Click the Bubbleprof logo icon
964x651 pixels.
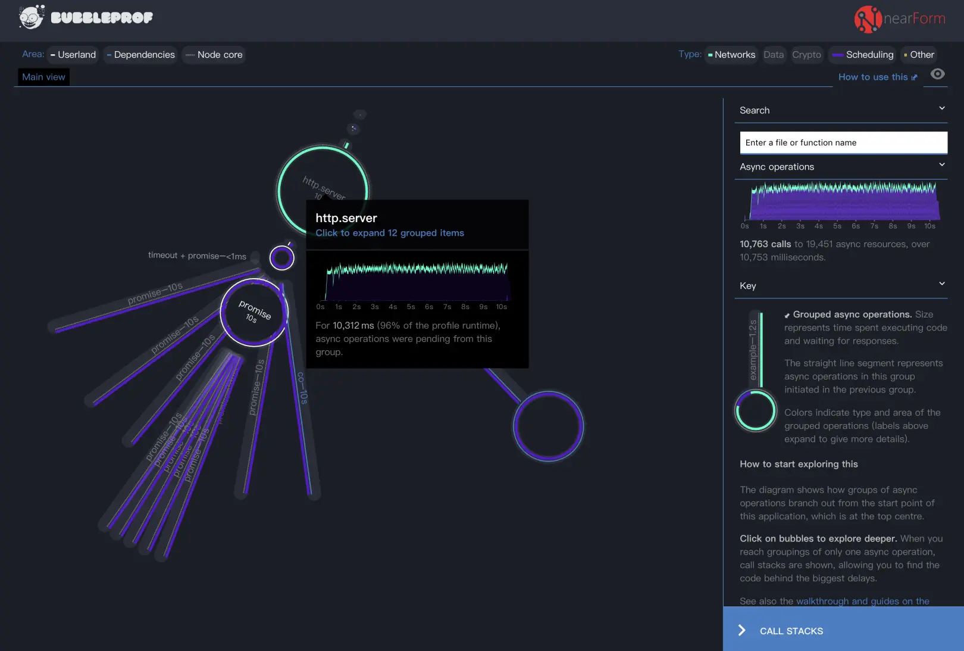click(31, 17)
